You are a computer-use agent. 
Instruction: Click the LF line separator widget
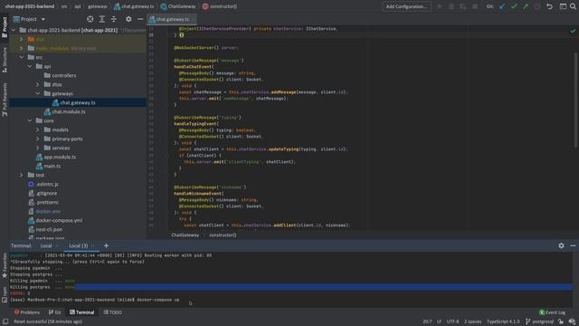(x=439, y=321)
